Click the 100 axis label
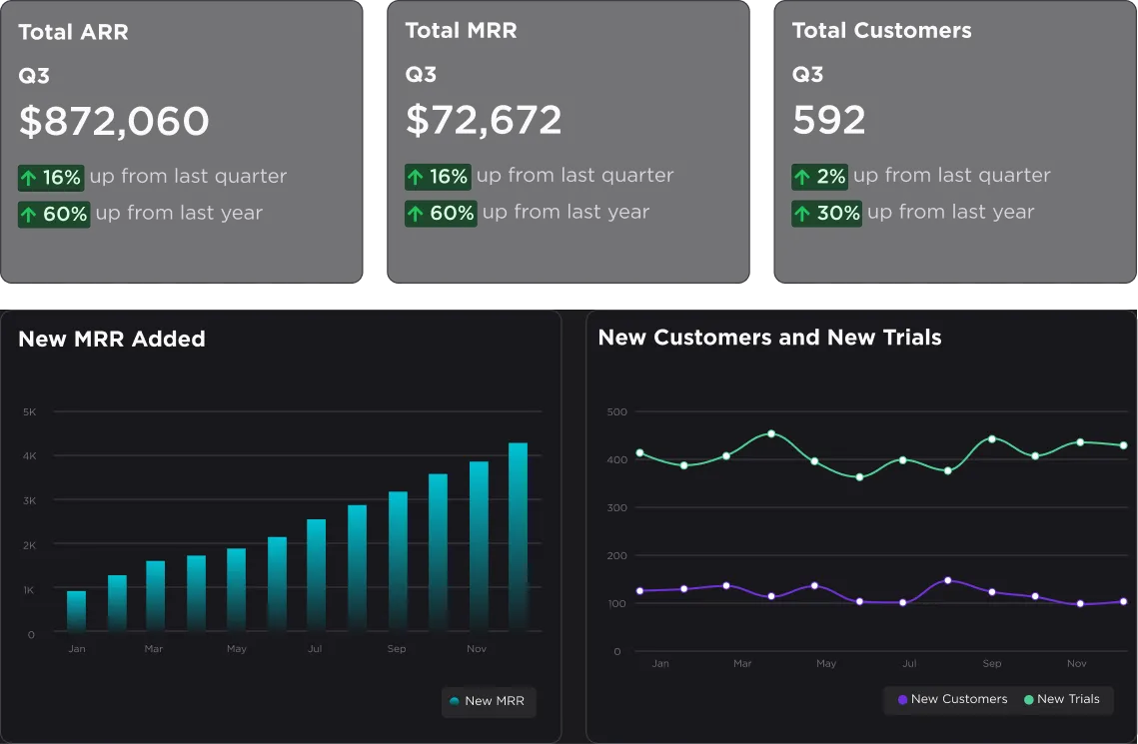Viewport: 1138px width, 744px height. click(x=616, y=603)
